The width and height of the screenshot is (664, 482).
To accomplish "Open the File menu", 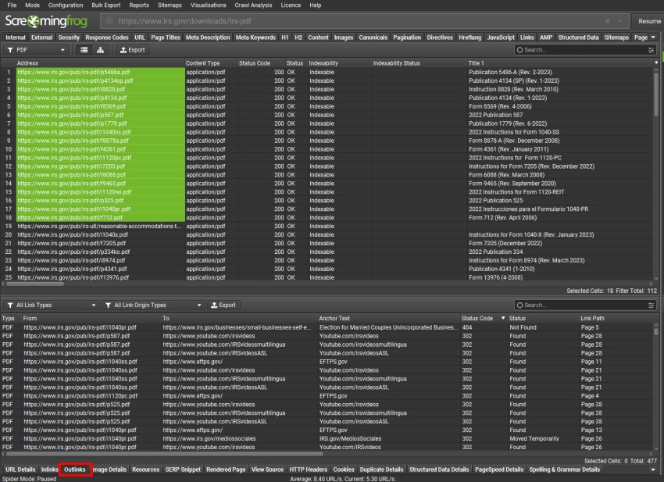I will 12,5.
